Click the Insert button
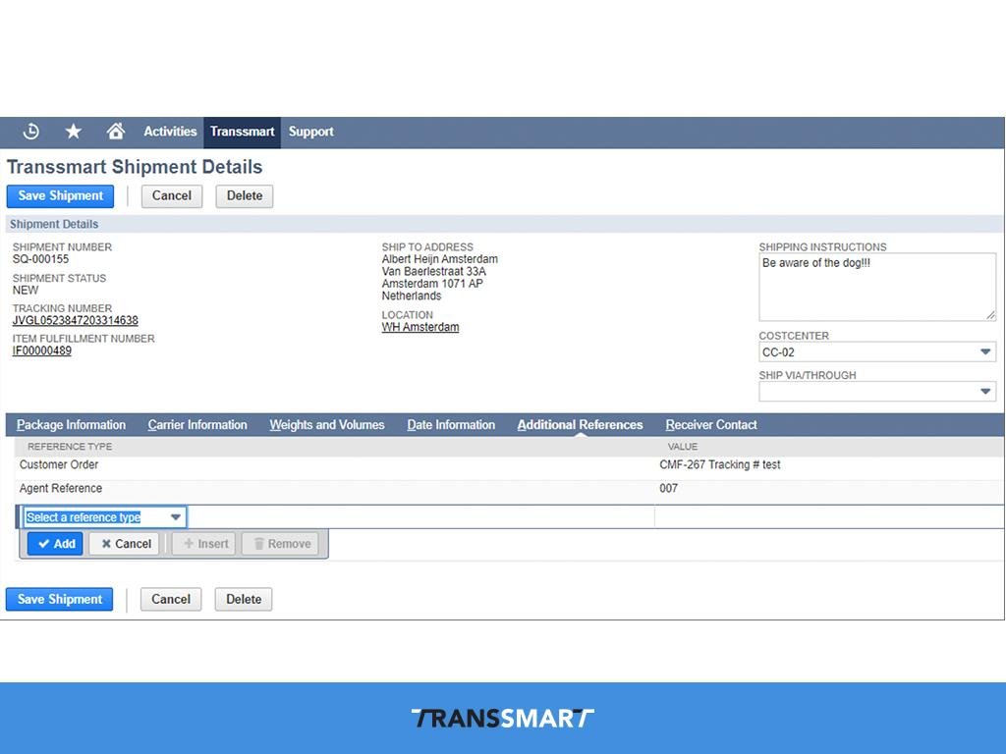This screenshot has width=1006, height=754. click(x=204, y=544)
